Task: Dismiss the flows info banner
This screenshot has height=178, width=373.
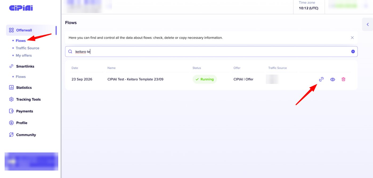Action: click(x=352, y=38)
